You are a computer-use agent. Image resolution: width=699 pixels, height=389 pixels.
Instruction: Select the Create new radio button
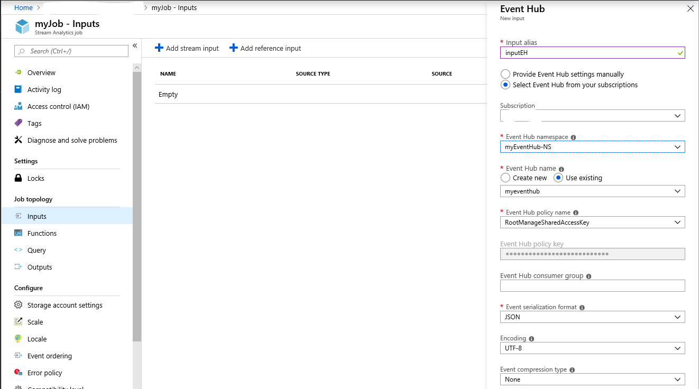point(505,178)
